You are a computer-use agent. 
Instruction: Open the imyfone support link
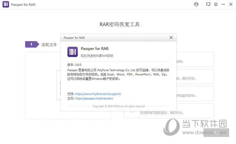click(x=98, y=94)
